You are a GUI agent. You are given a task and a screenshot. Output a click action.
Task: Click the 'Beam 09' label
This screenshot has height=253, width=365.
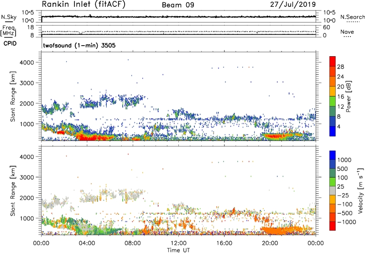(178, 5)
